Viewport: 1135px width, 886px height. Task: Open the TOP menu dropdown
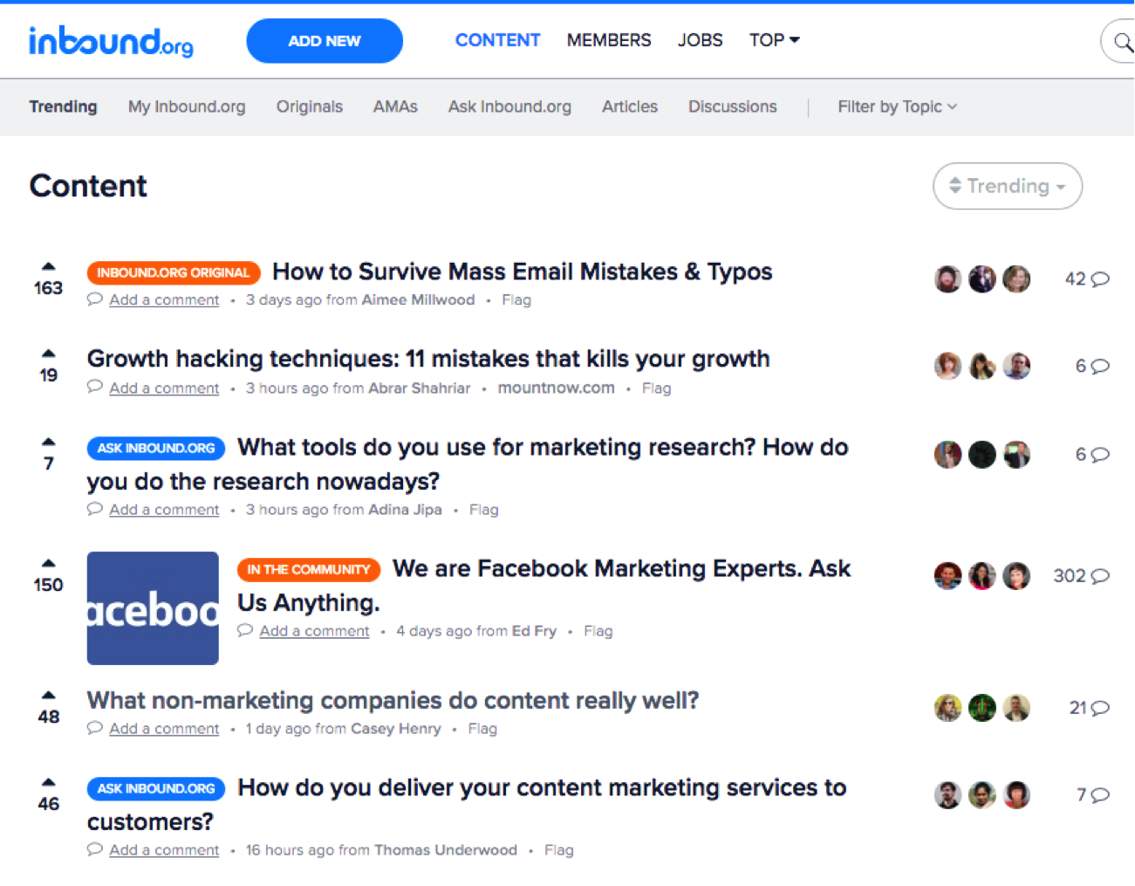tap(774, 40)
